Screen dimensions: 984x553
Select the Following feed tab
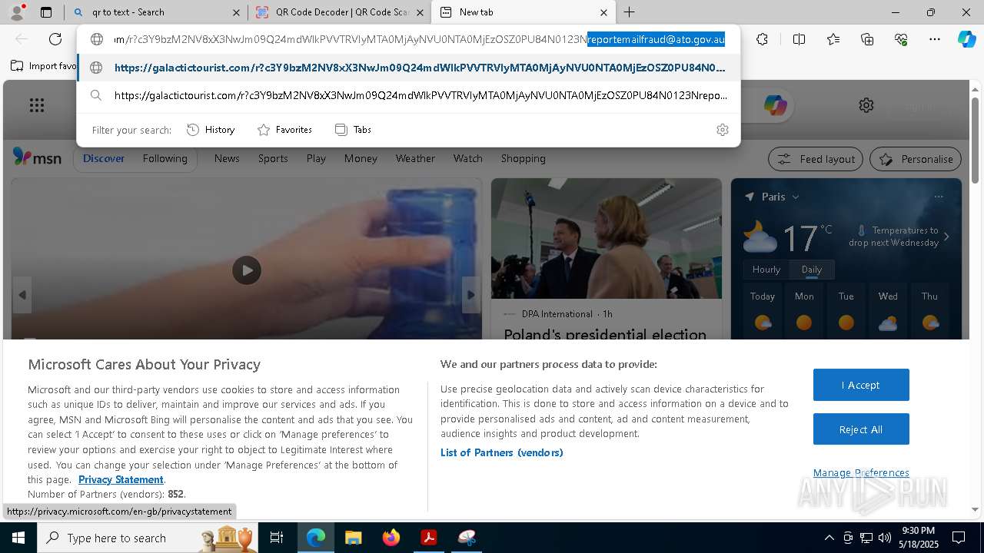click(x=165, y=158)
